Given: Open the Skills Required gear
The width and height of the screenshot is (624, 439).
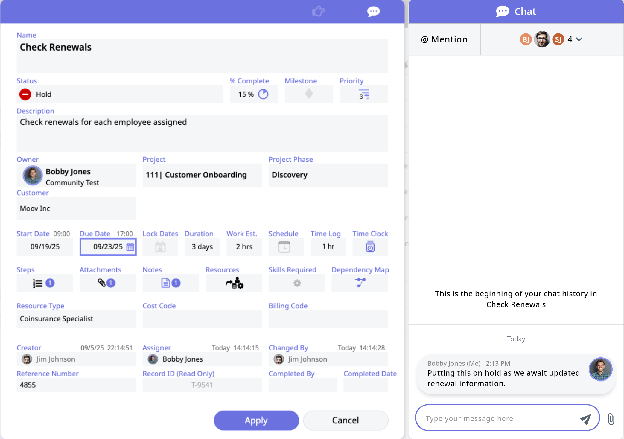Looking at the screenshot, I should pos(297,283).
